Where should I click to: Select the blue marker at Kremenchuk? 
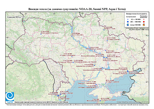[94, 50]
